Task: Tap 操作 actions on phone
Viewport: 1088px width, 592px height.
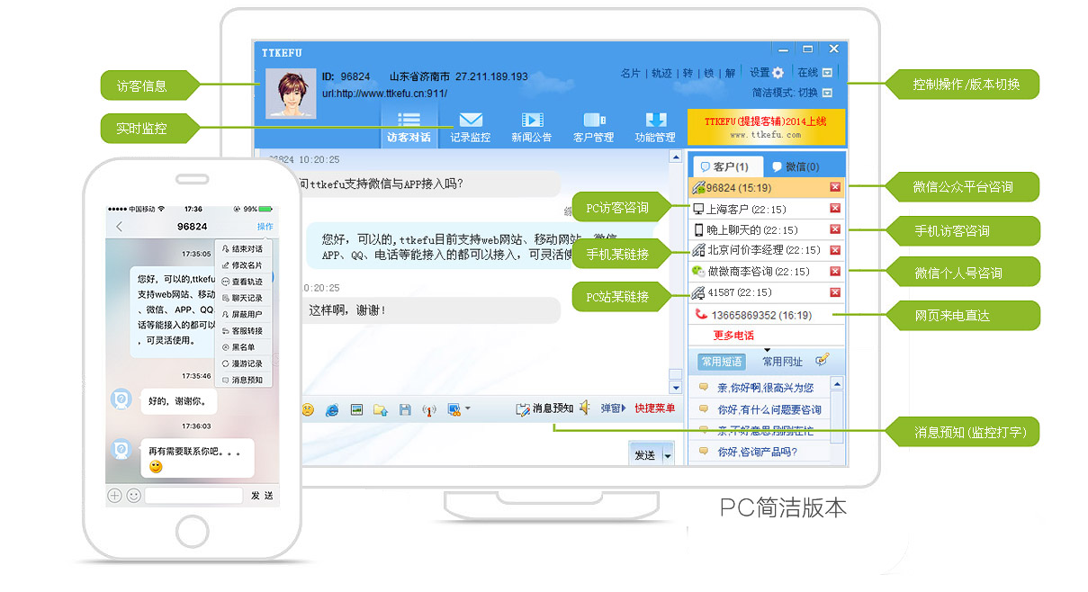Action: 265,227
